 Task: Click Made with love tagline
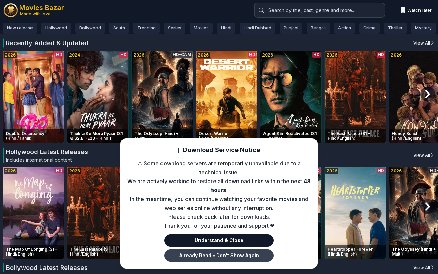click(x=35, y=14)
